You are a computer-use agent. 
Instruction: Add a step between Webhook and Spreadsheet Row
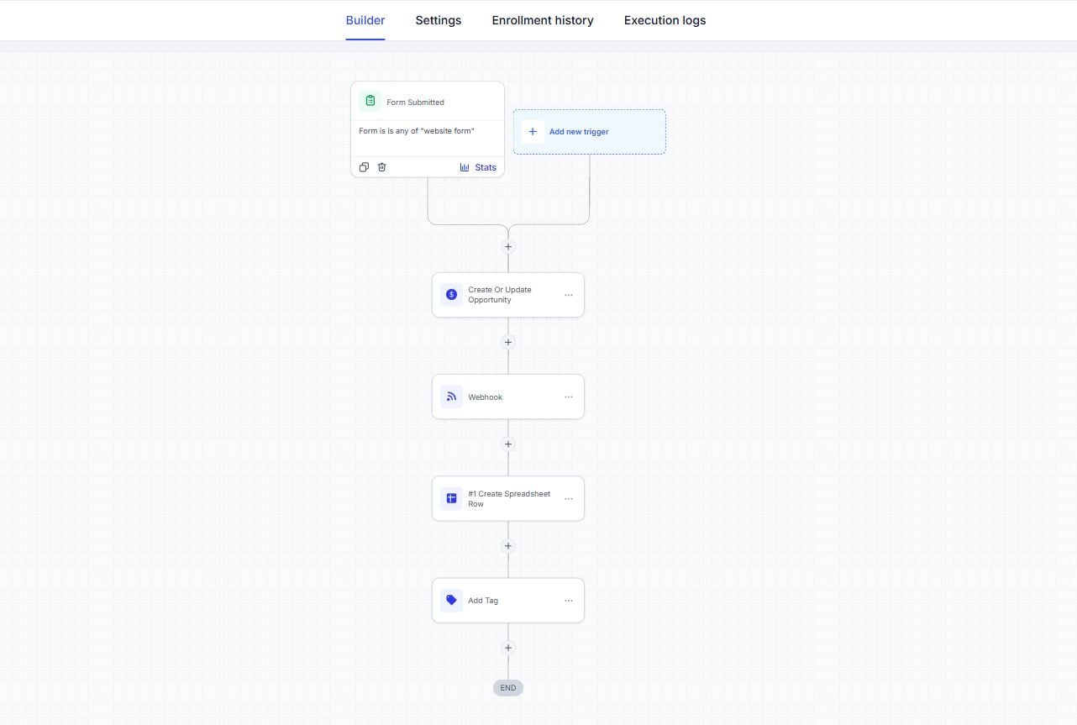(508, 444)
